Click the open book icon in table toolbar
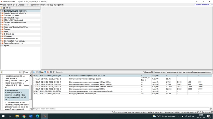Screen dimensions: 213x119 (42, 72)
